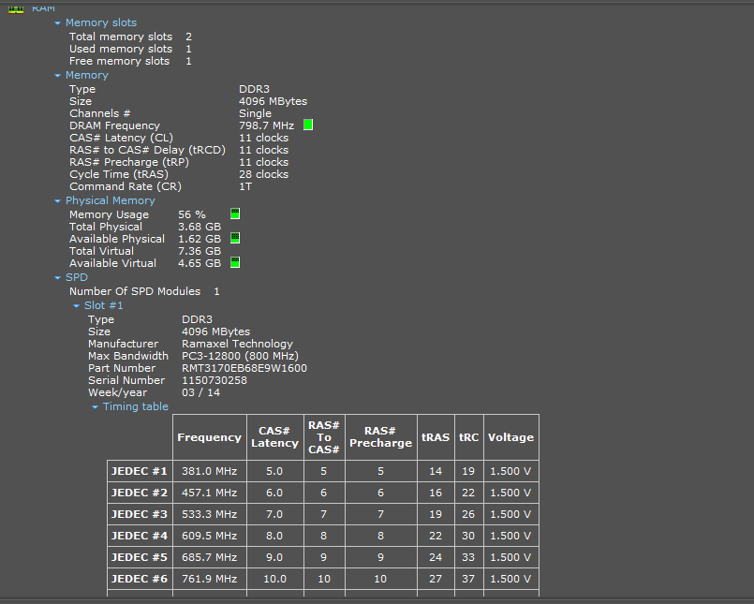Collapse the Memory slots section
754x604 pixels.
click(58, 22)
